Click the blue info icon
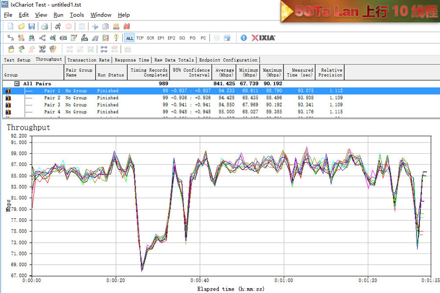 (243, 38)
